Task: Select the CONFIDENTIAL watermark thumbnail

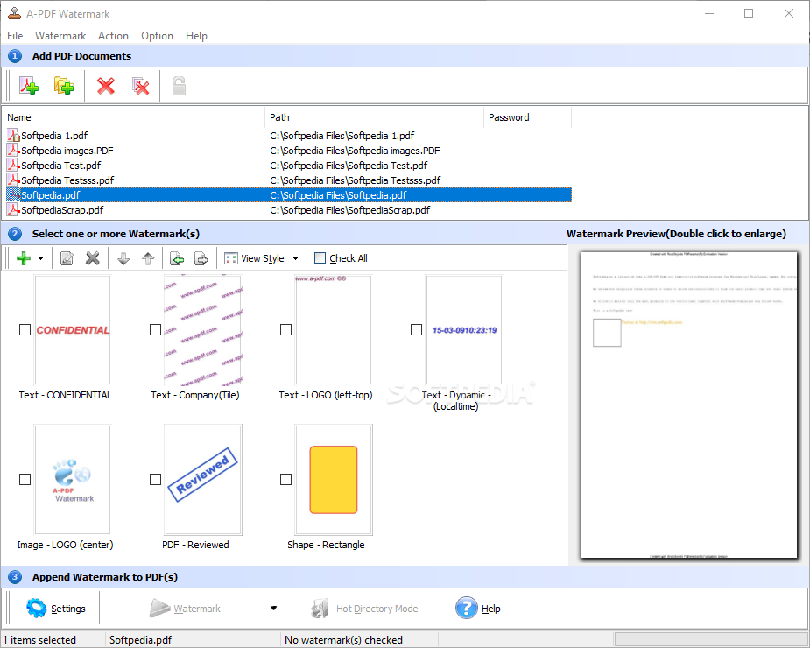Action: pyautogui.click(x=73, y=329)
